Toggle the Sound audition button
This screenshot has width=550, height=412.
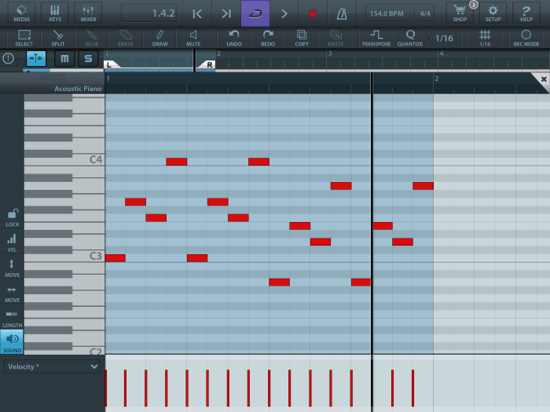tap(12, 342)
